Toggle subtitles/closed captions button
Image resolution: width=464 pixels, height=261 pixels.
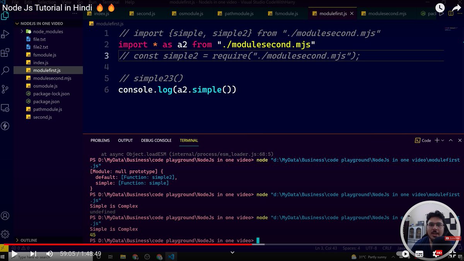pyautogui.click(x=419, y=254)
